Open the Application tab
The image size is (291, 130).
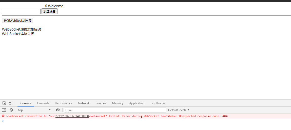pyautogui.click(x=137, y=103)
